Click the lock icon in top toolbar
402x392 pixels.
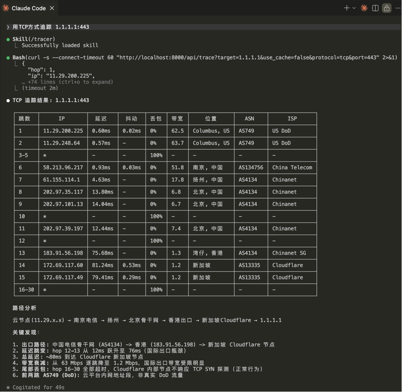pyautogui.click(x=387, y=8)
